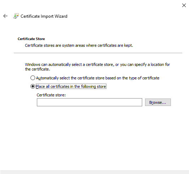Click the 'Certificate store:' field label
Image resolution: width=189 pixels, height=174 pixels.
[51, 95]
